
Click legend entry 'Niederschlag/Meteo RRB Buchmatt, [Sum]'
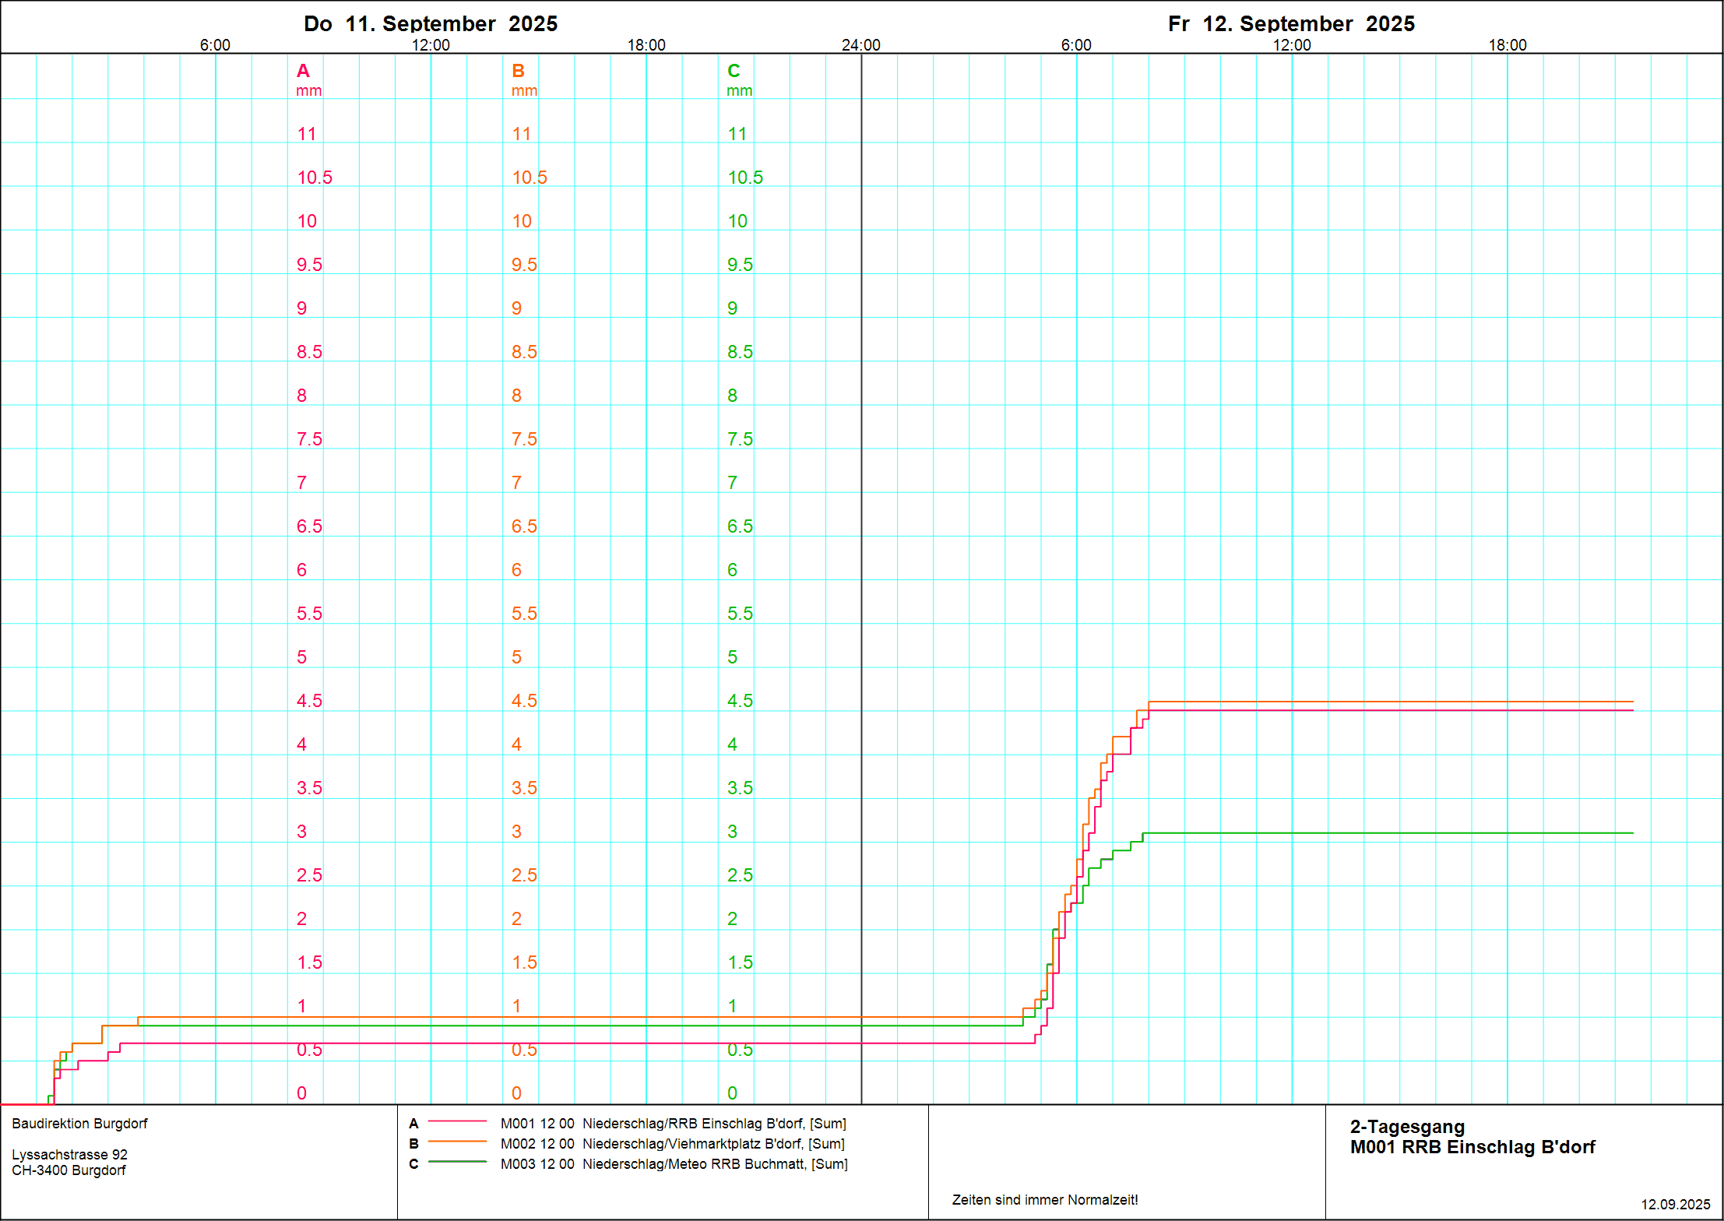[x=715, y=1164]
